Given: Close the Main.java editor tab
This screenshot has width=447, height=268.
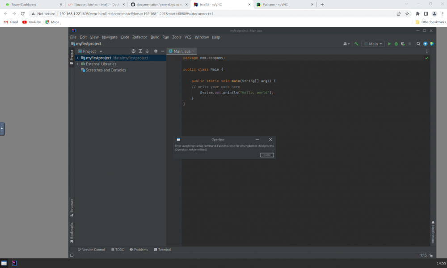Looking at the screenshot, I should click(193, 51).
